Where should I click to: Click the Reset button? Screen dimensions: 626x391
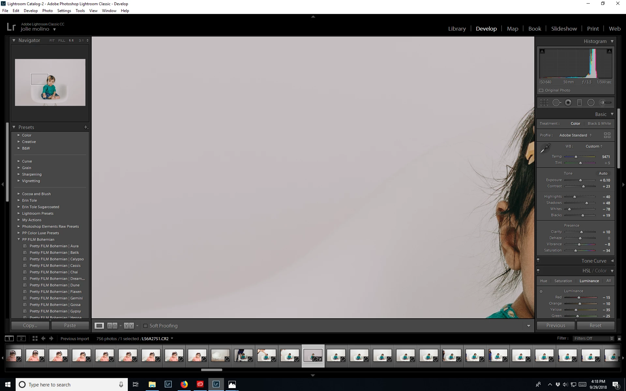(595, 326)
